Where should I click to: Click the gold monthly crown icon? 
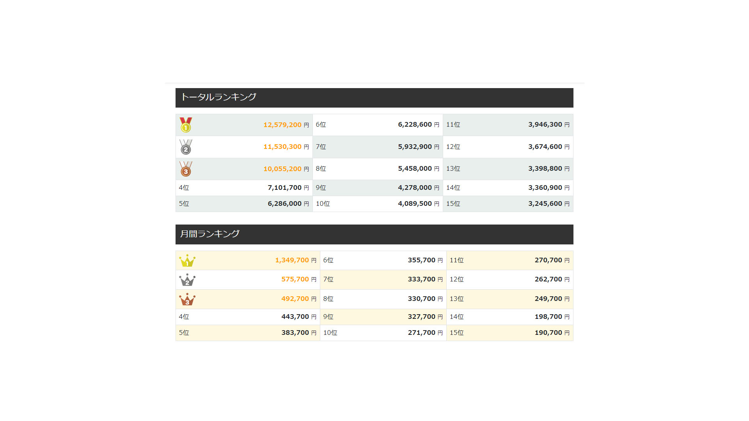pos(187,260)
